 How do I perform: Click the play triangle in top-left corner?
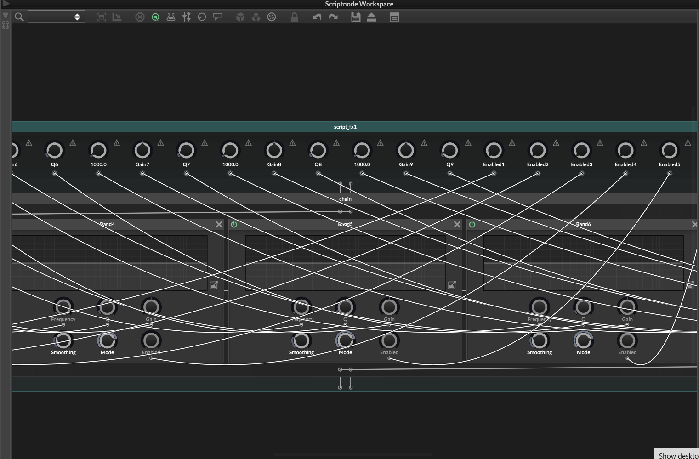(6, 4)
